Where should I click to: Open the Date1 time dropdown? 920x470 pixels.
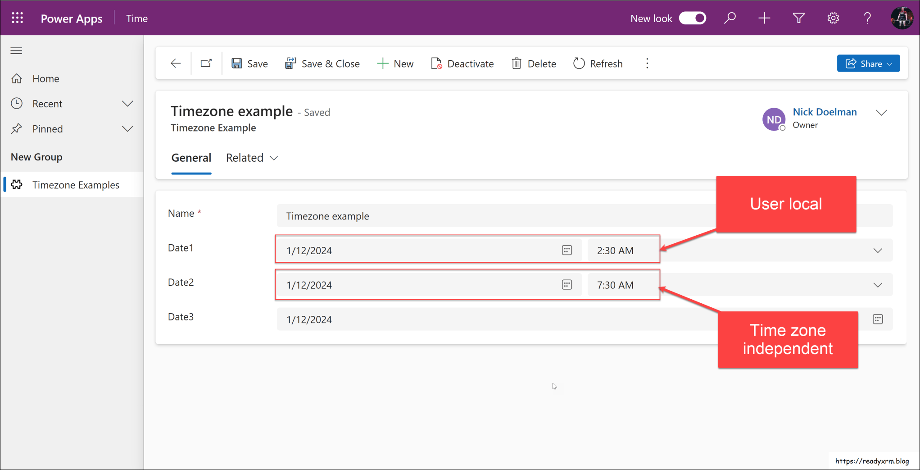(877, 250)
